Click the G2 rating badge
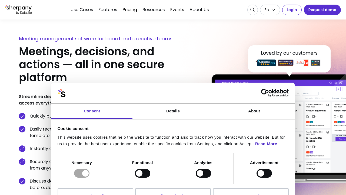The image size is (346, 195). (302, 63)
